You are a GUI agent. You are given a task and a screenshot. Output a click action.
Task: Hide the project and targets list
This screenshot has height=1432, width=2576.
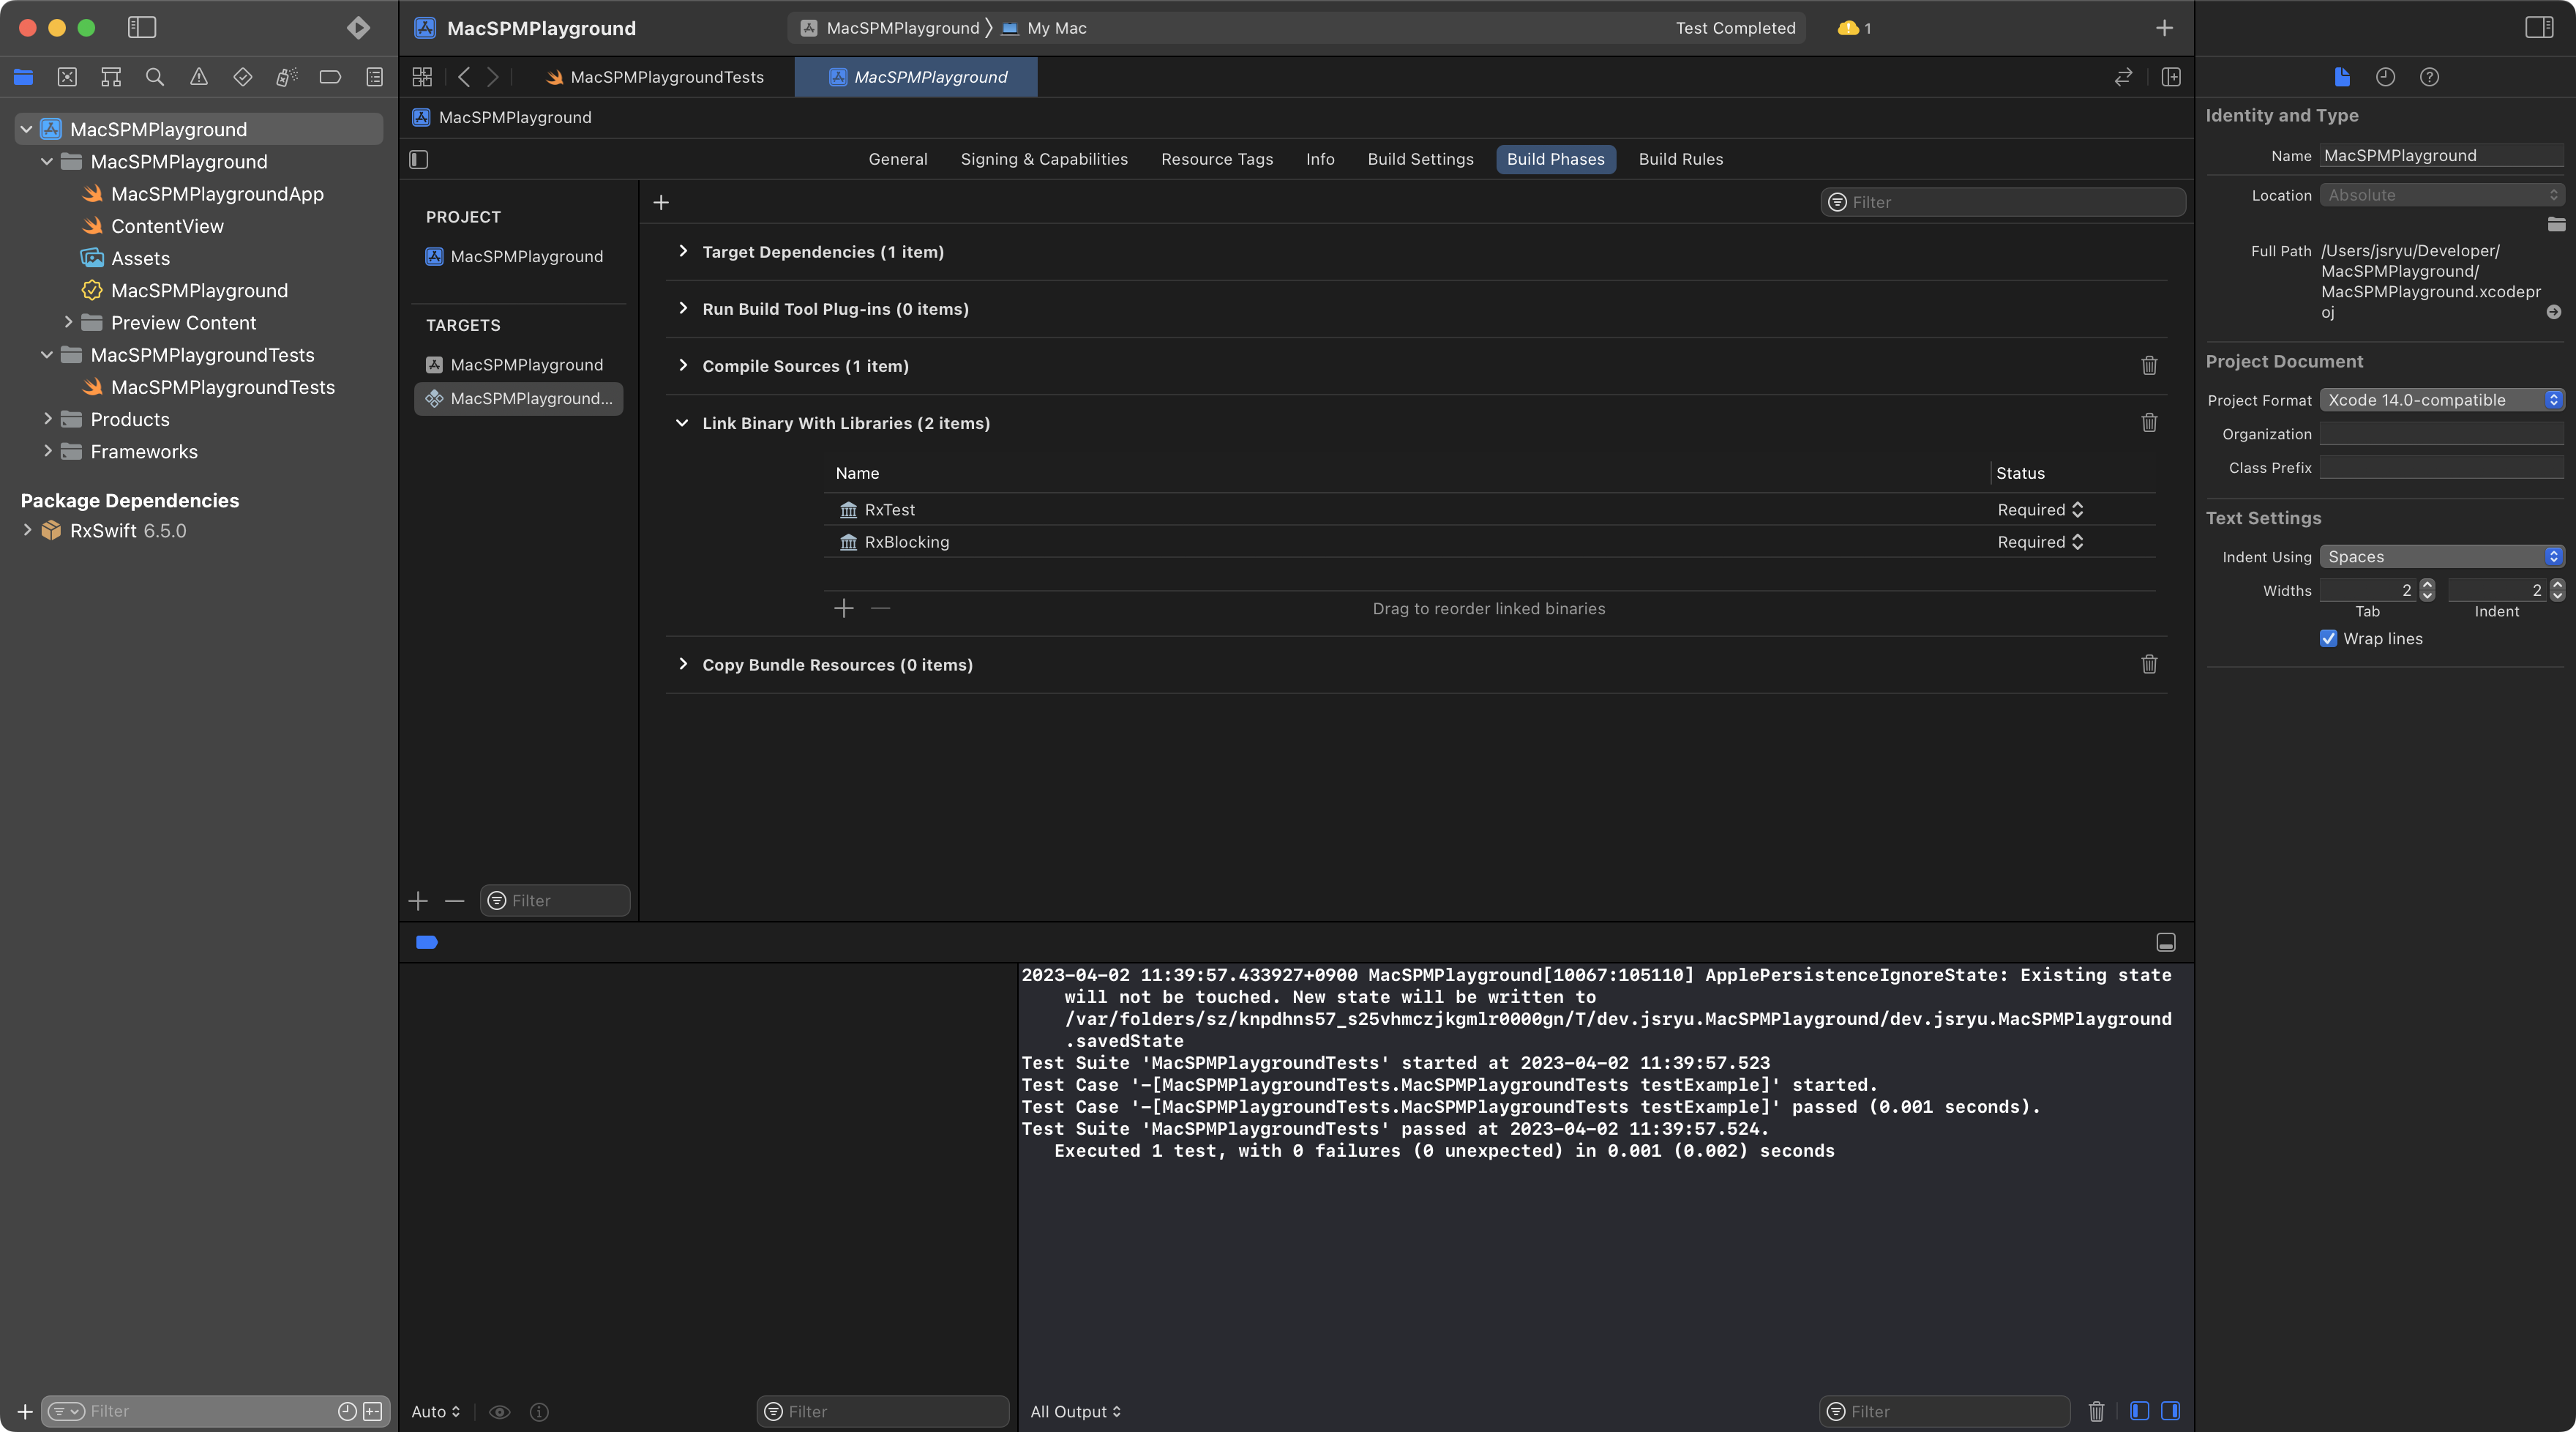(419, 159)
